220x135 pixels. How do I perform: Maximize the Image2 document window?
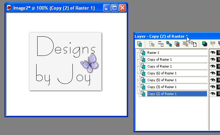point(114,8)
